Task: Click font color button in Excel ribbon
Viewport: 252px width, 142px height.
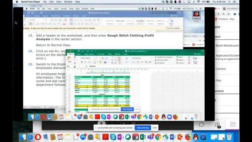Action: pyautogui.click(x=105, y=62)
